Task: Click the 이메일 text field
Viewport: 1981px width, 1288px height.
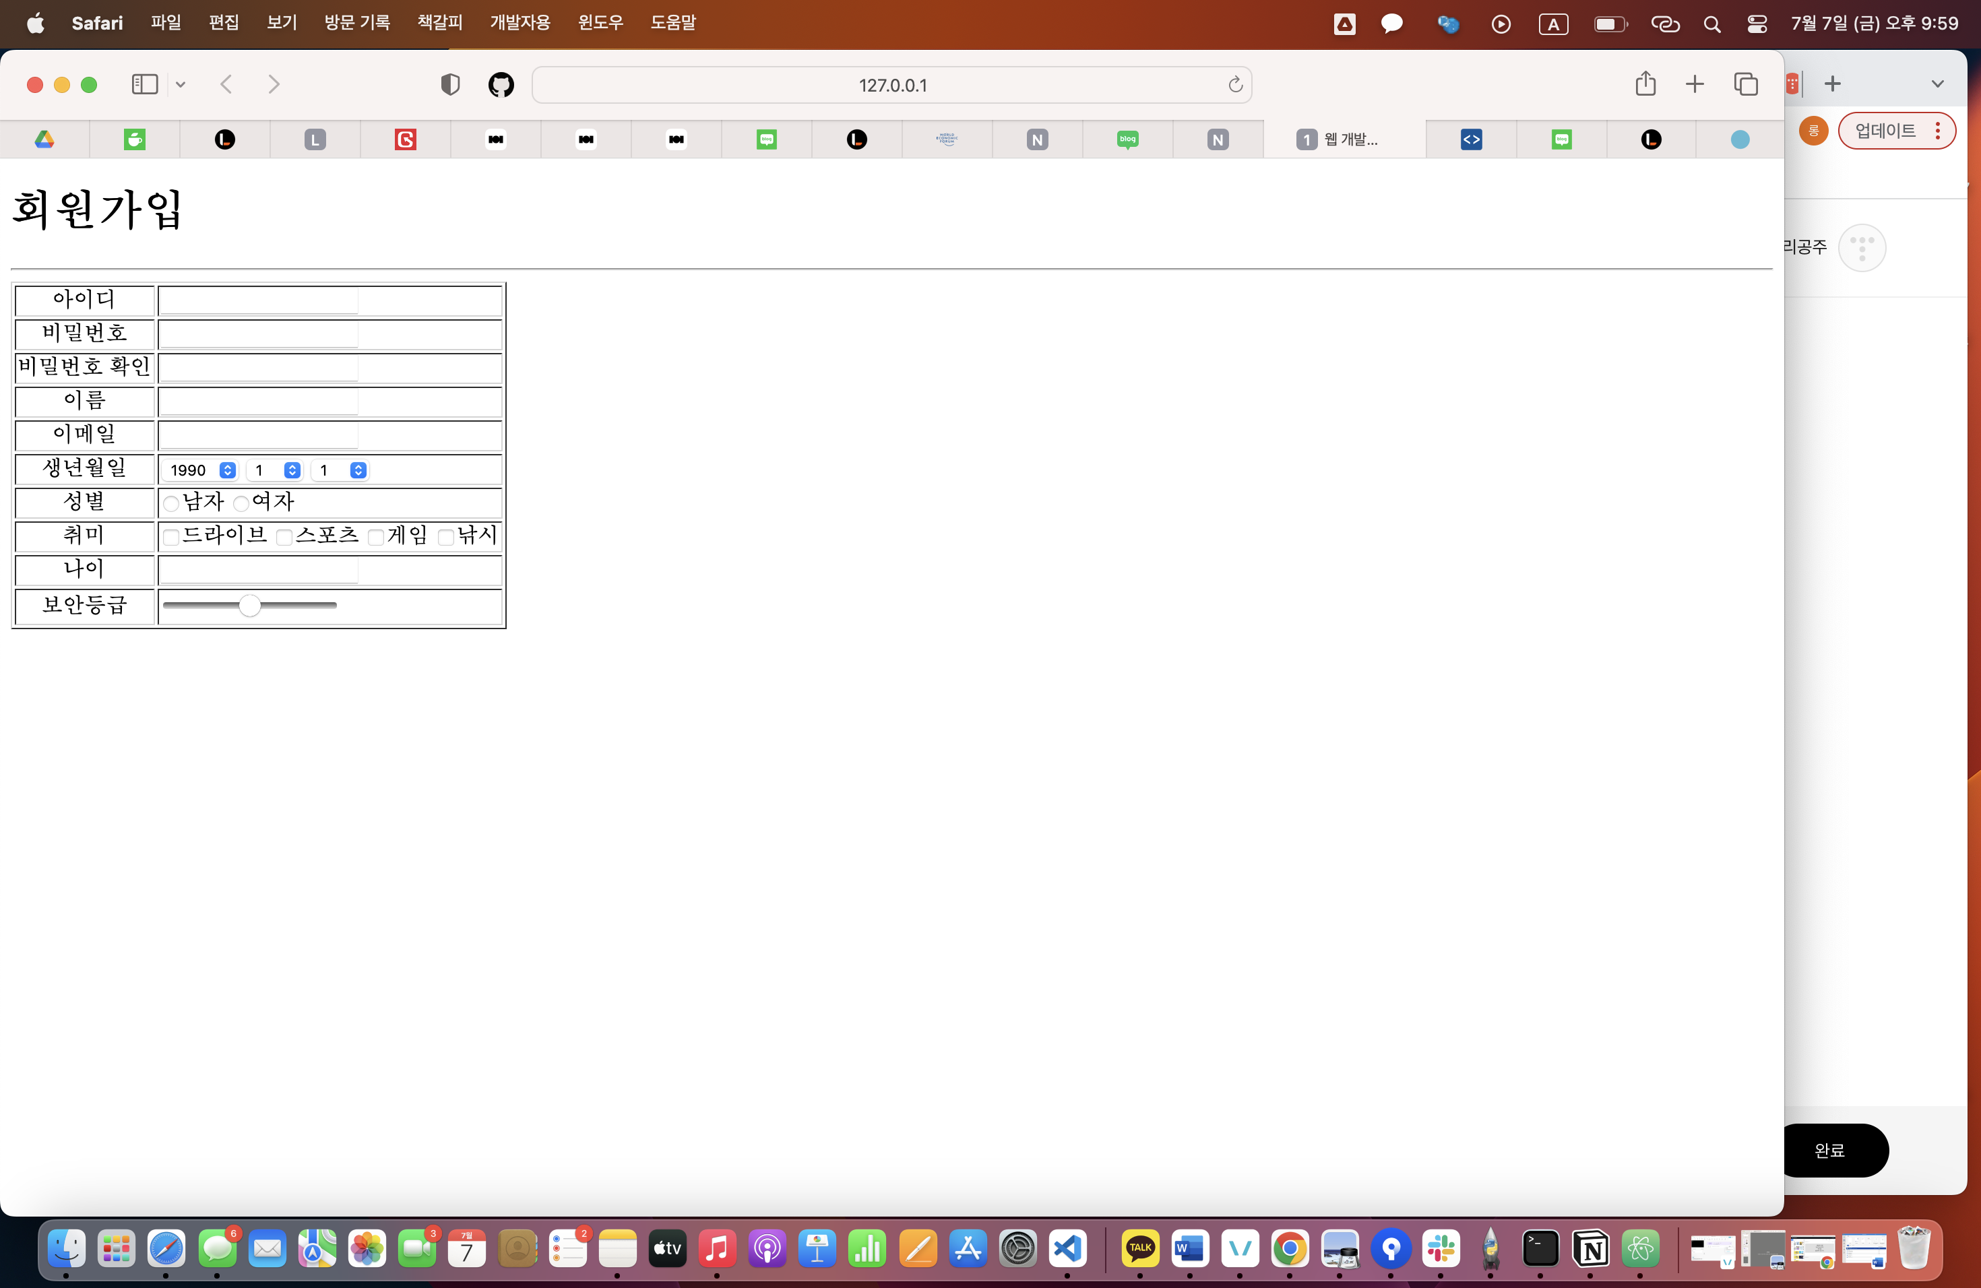Action: pos(259,435)
